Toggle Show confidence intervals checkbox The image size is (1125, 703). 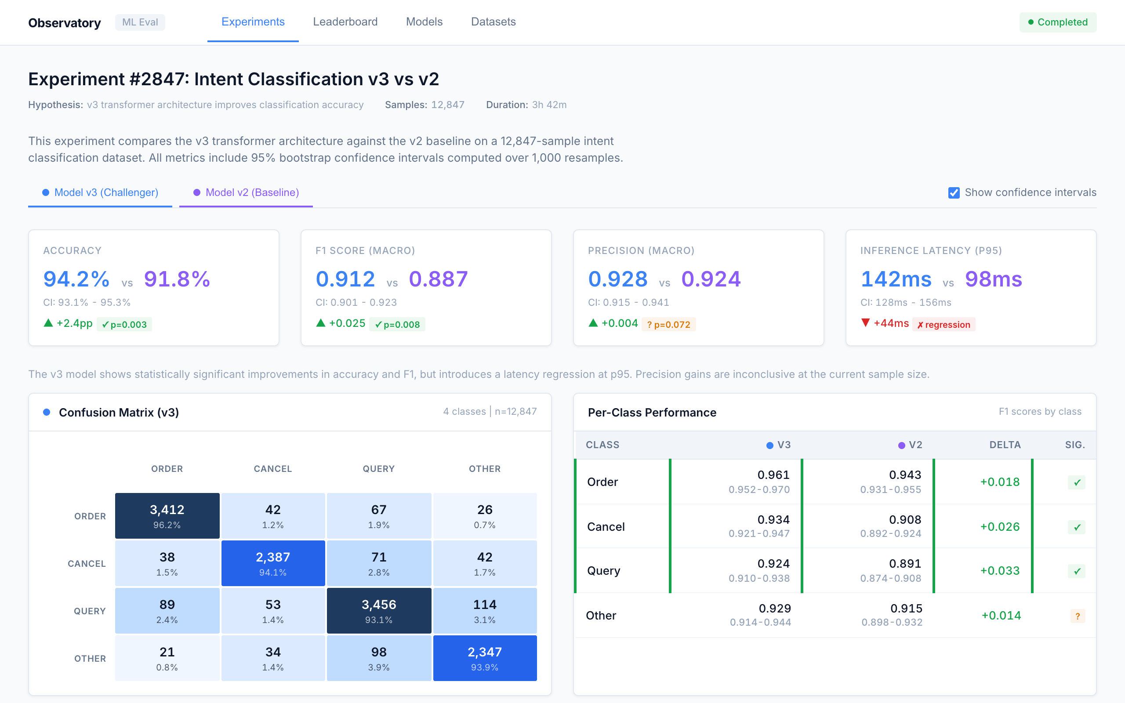pos(954,193)
